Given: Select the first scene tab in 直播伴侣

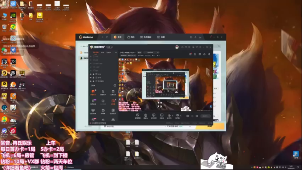Looking at the screenshot, I should (x=96, y=53).
